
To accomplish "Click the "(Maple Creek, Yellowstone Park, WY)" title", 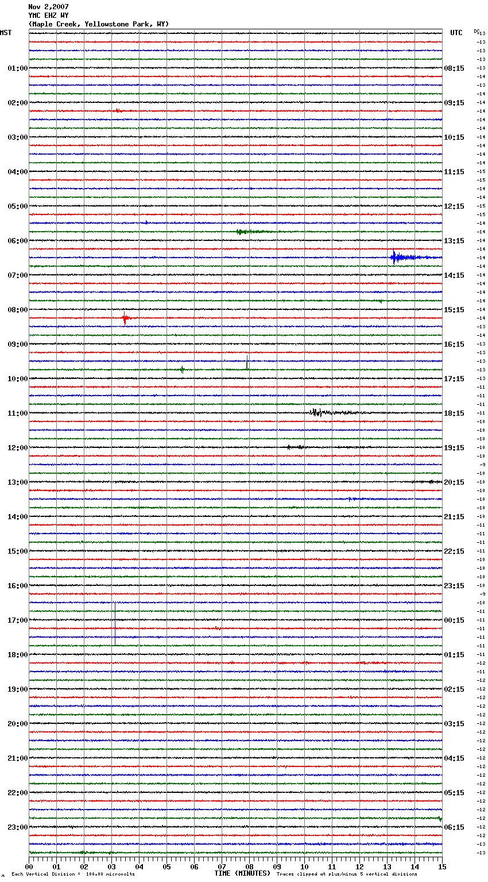I will pos(99,24).
